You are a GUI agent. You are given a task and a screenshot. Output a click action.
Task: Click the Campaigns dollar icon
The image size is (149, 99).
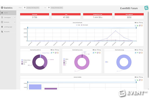tap(2, 17)
